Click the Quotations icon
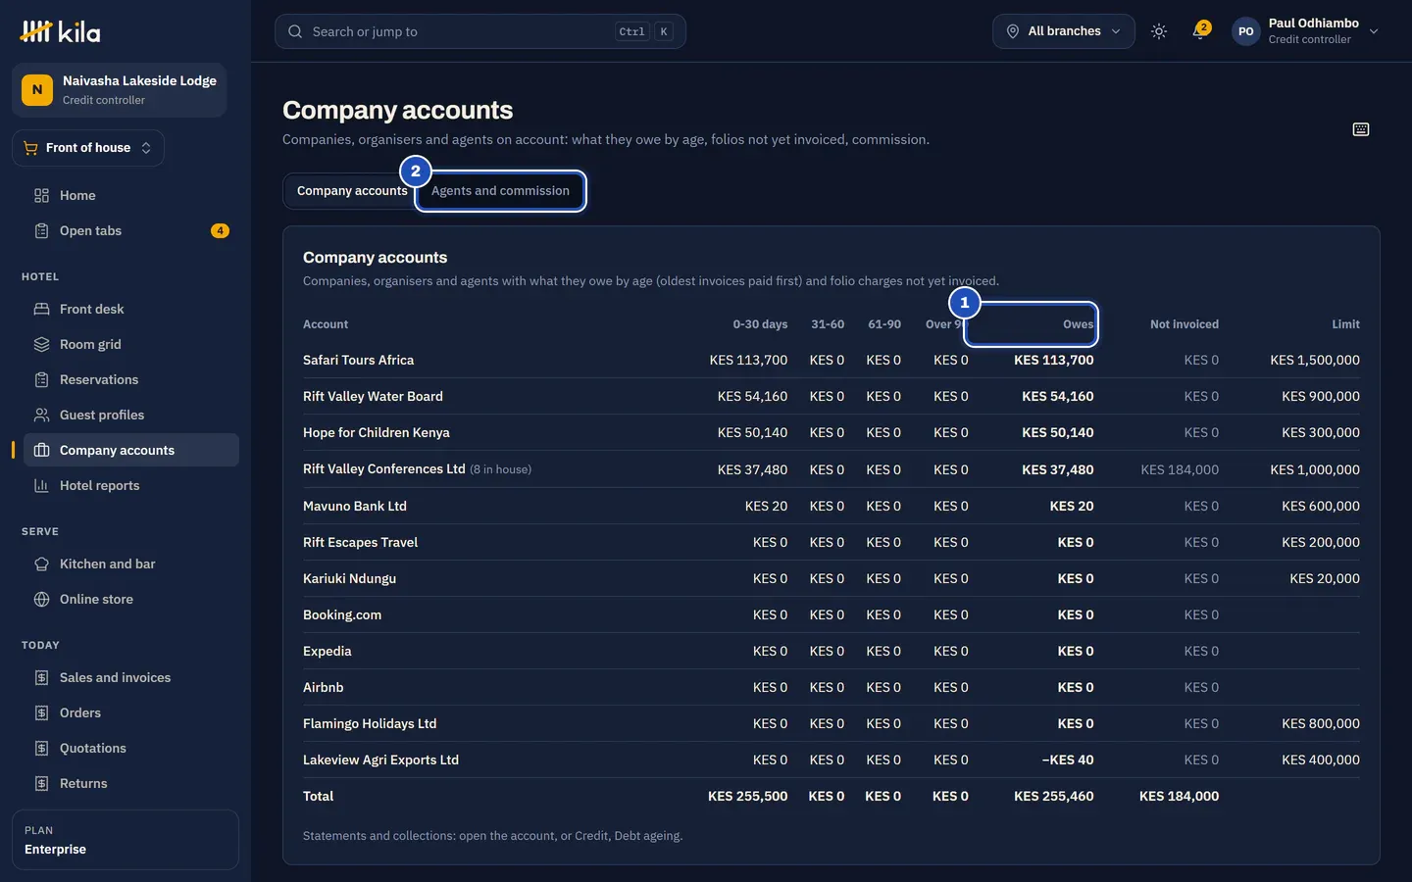 (41, 748)
